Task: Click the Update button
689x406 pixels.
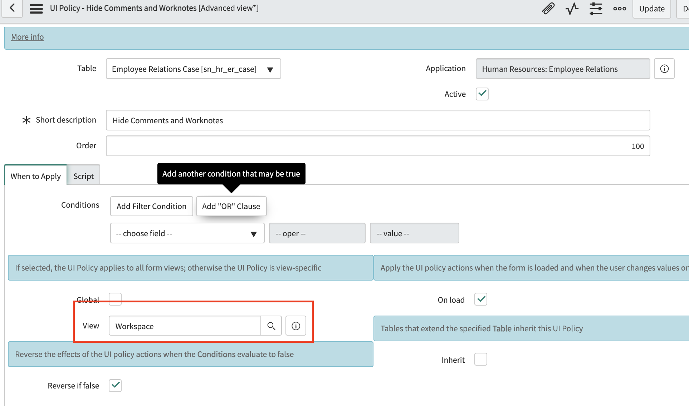Action: [652, 9]
